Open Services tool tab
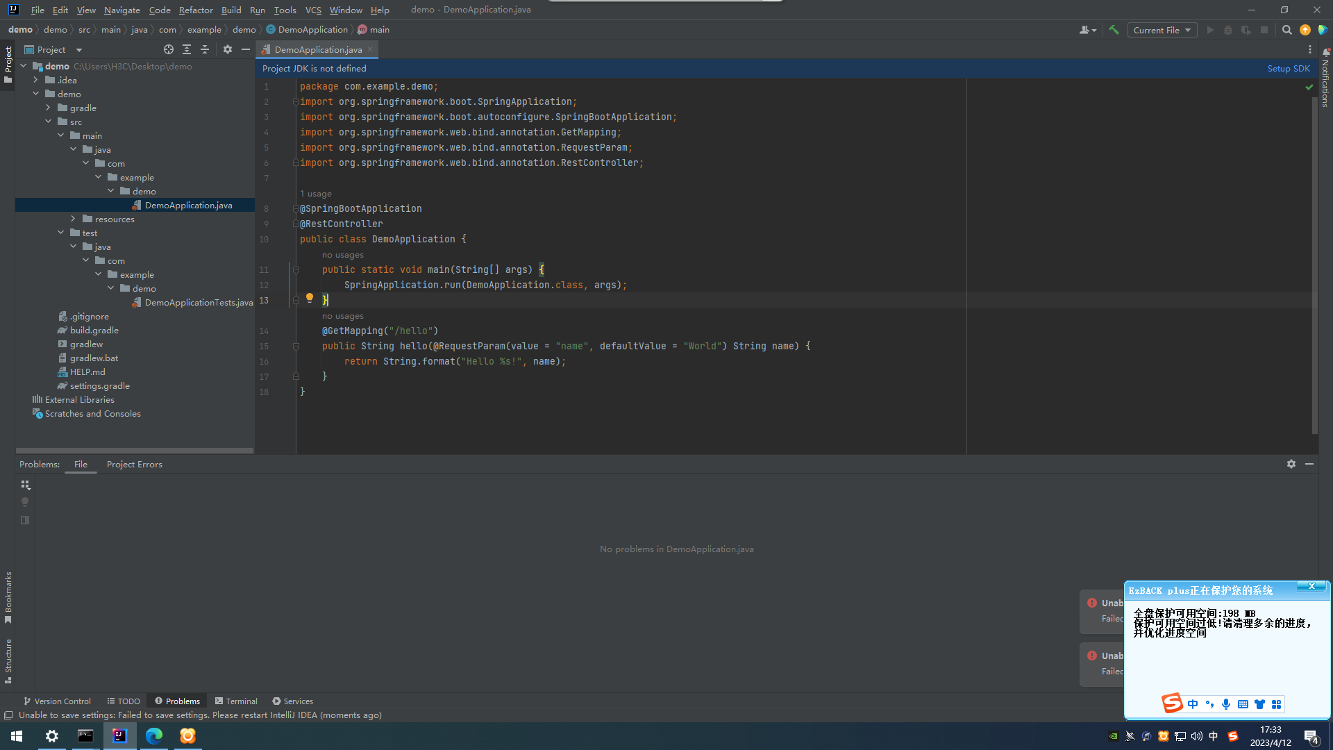 point(292,701)
